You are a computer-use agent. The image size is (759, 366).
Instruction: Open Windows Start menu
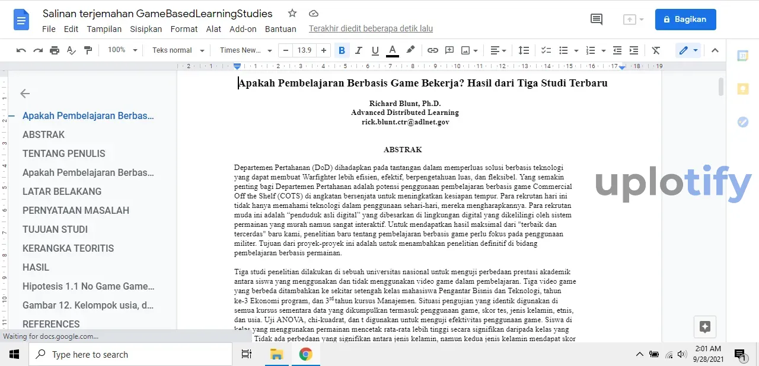click(x=14, y=354)
